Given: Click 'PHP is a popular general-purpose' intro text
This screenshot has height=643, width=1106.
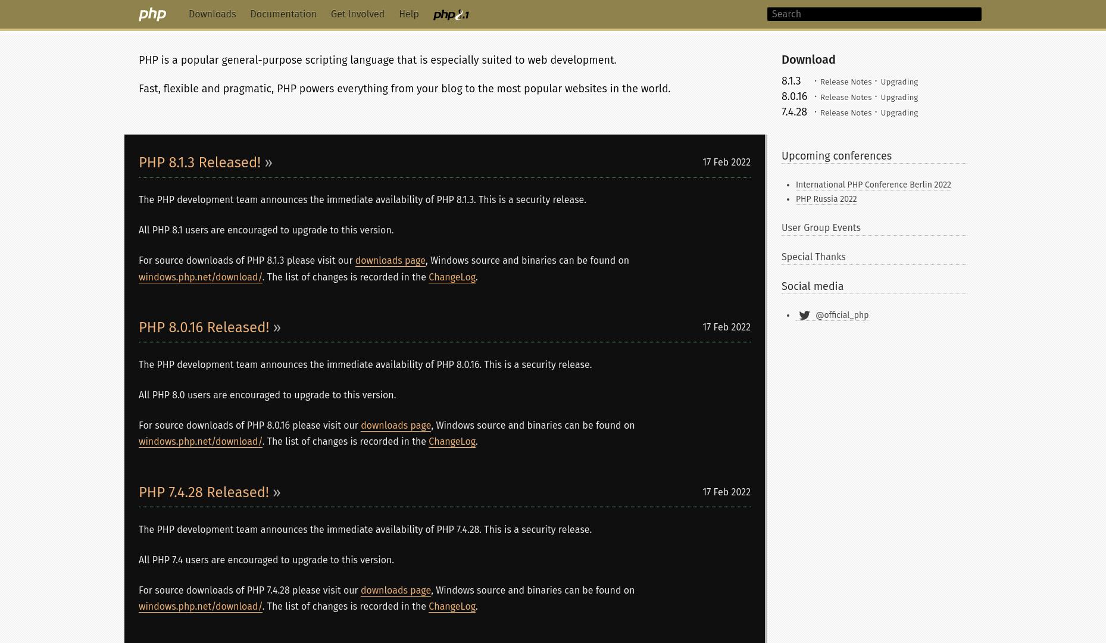Looking at the screenshot, I should [377, 60].
